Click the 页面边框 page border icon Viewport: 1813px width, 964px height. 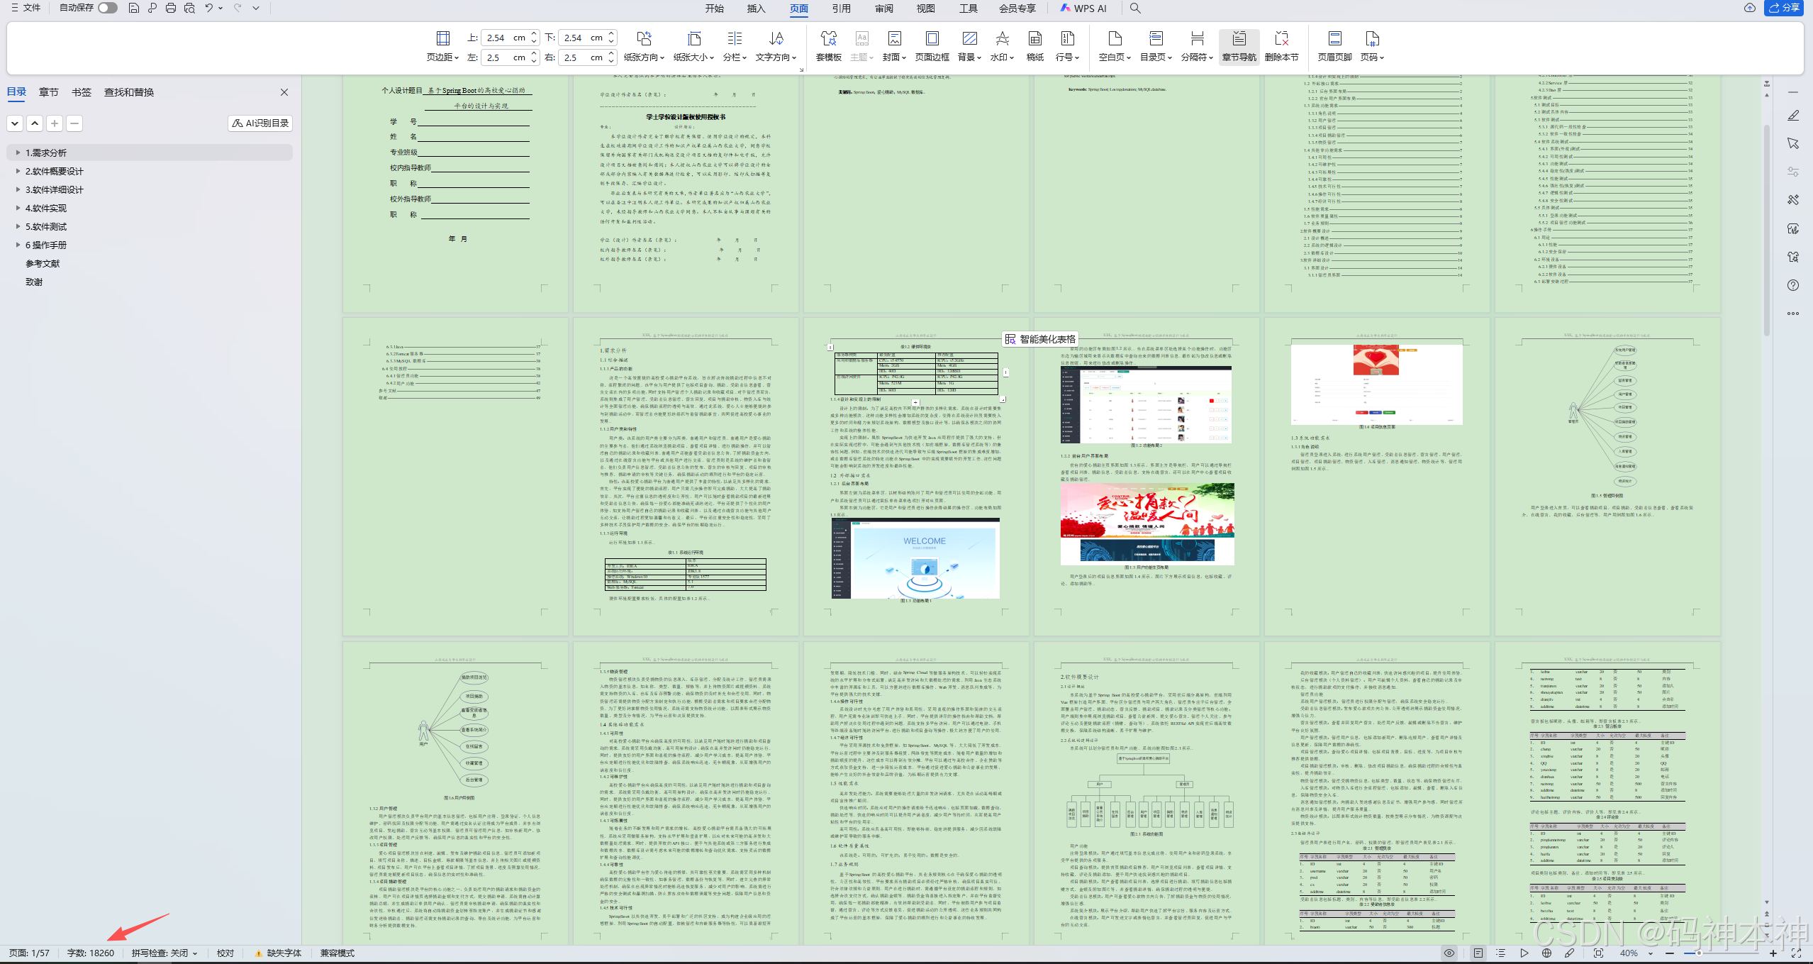pyautogui.click(x=932, y=38)
